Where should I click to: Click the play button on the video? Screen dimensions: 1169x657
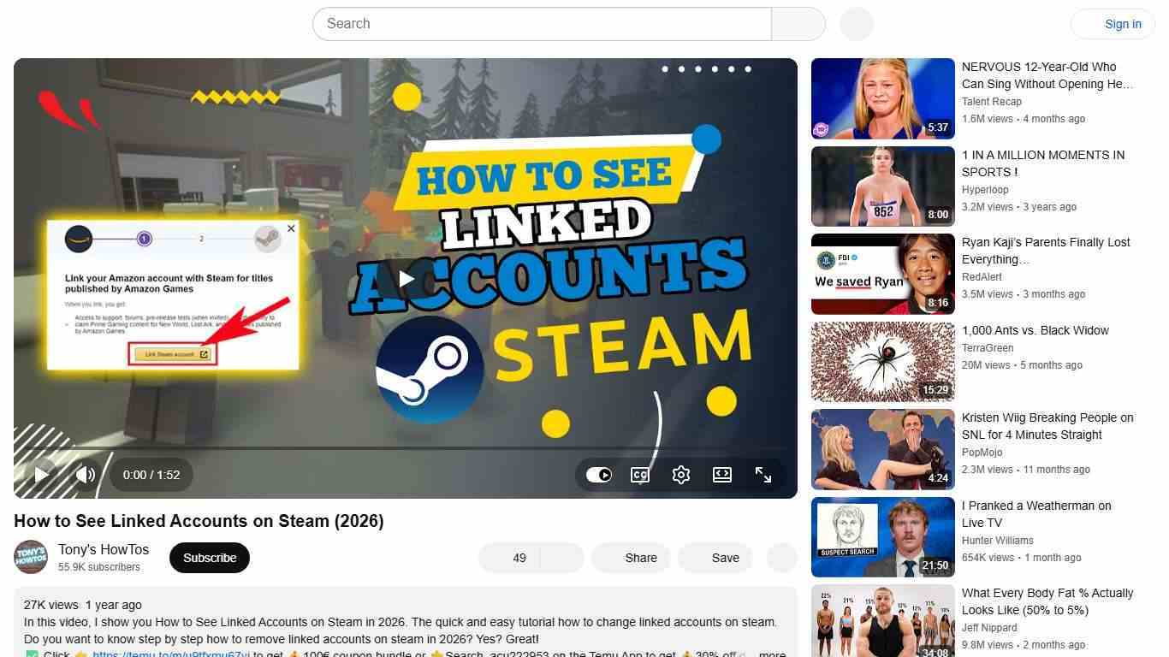click(41, 475)
